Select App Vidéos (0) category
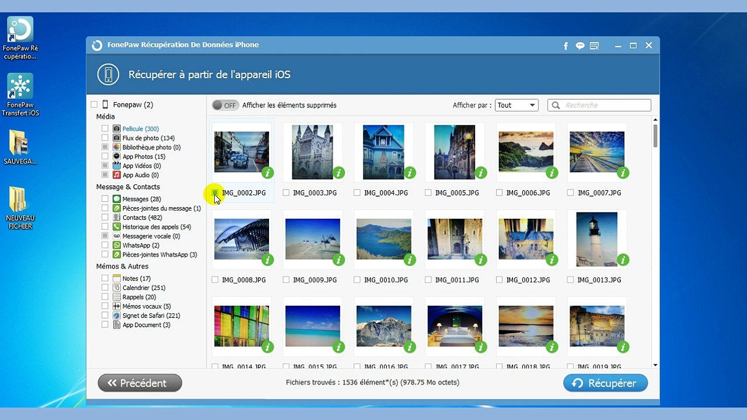The height and width of the screenshot is (420, 747). point(142,166)
